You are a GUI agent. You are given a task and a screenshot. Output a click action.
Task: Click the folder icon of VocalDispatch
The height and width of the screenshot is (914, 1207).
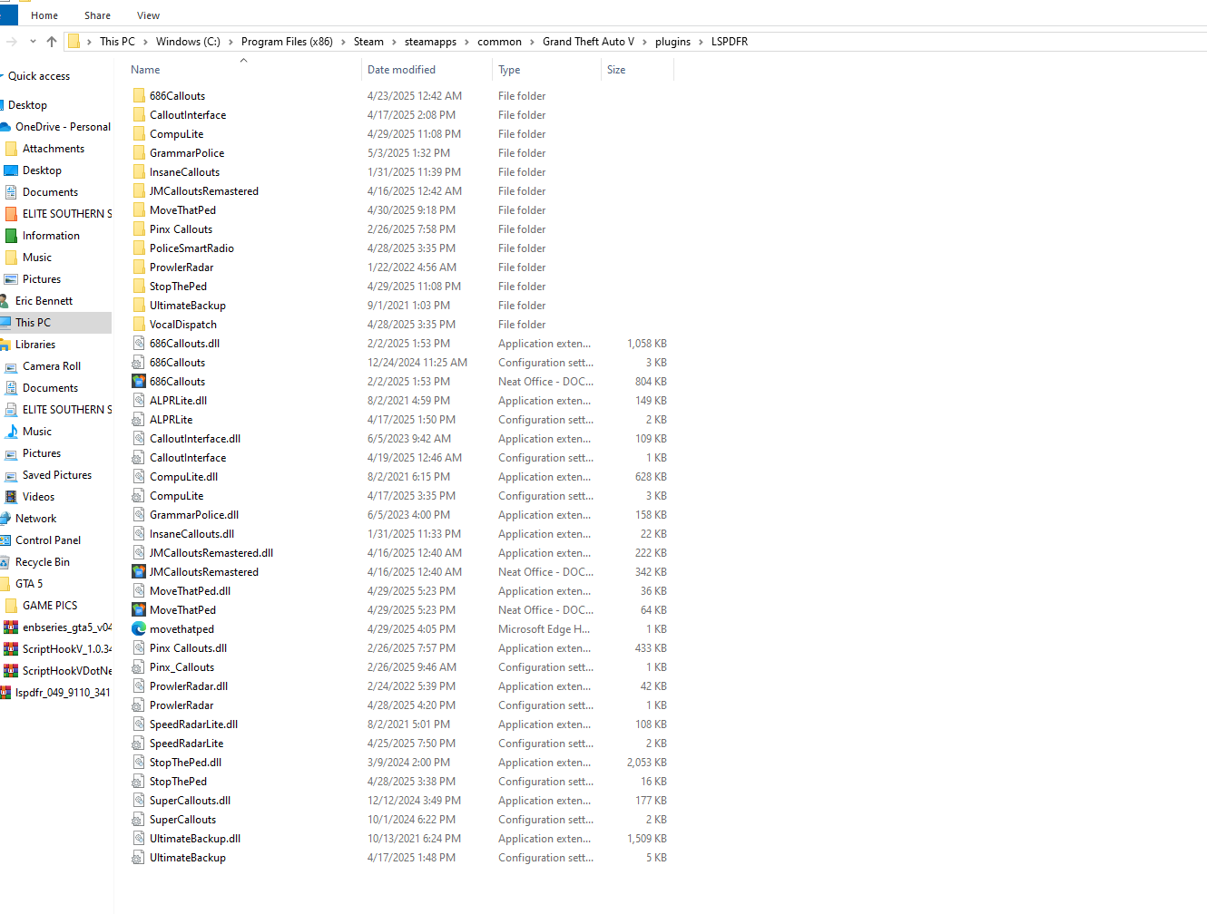click(139, 325)
